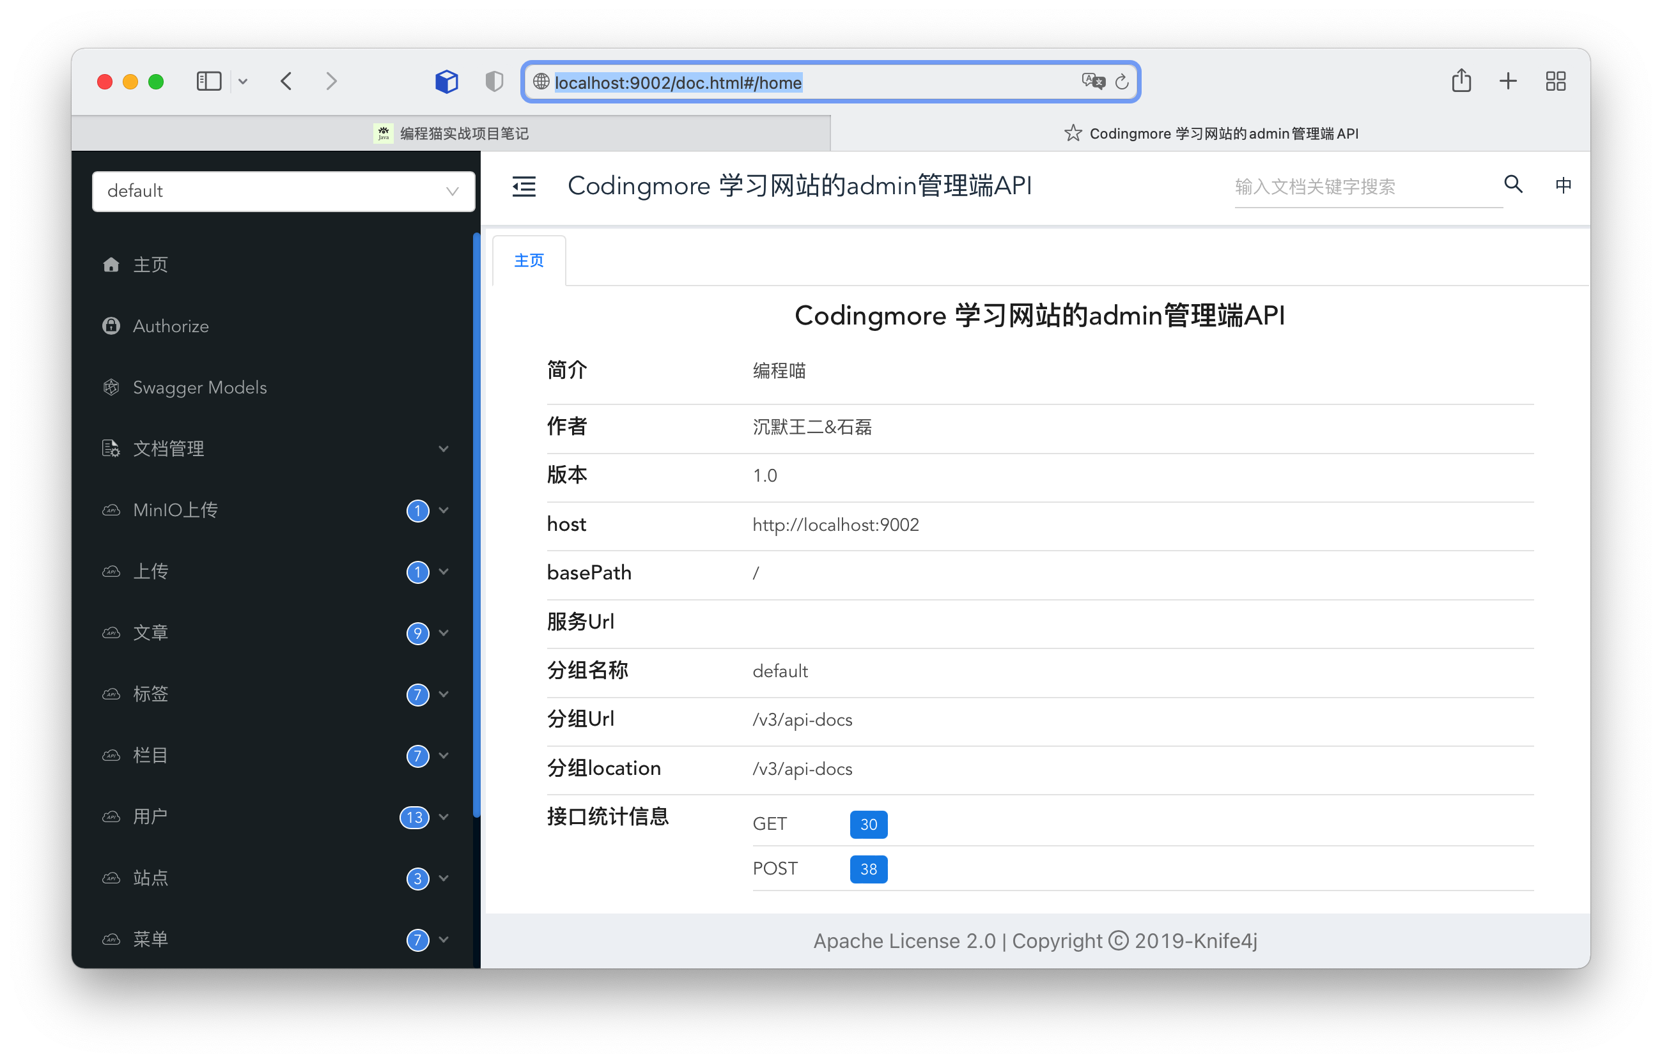Open the tab overview grid icon
Image resolution: width=1662 pixels, height=1063 pixels.
[x=1555, y=82]
